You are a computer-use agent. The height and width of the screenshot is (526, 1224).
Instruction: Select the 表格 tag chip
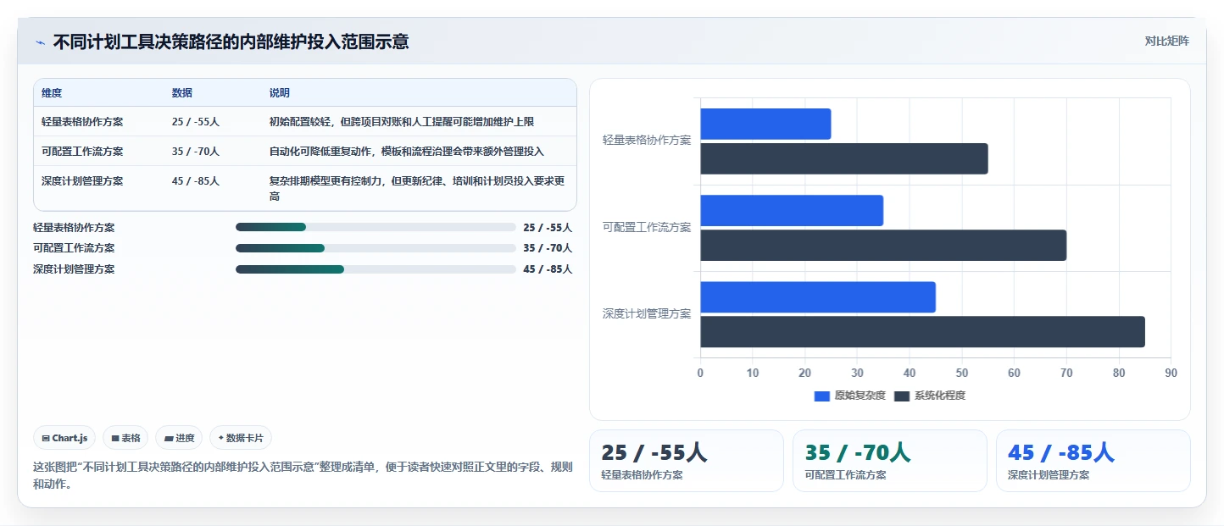pyautogui.click(x=125, y=438)
